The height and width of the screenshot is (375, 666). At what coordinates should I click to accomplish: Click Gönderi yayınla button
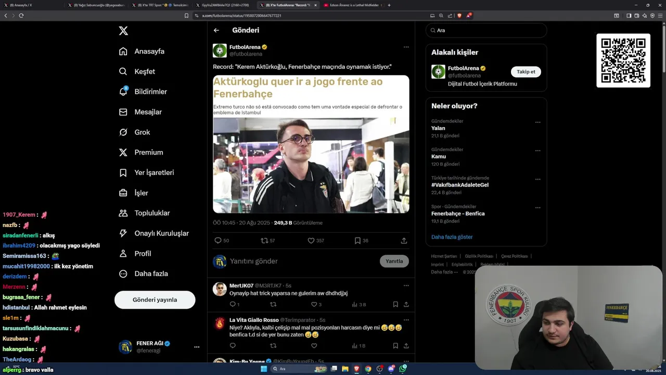tap(155, 299)
